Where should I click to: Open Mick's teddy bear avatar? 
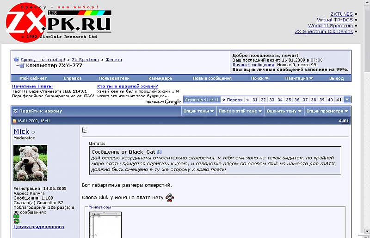[x=30, y=163]
